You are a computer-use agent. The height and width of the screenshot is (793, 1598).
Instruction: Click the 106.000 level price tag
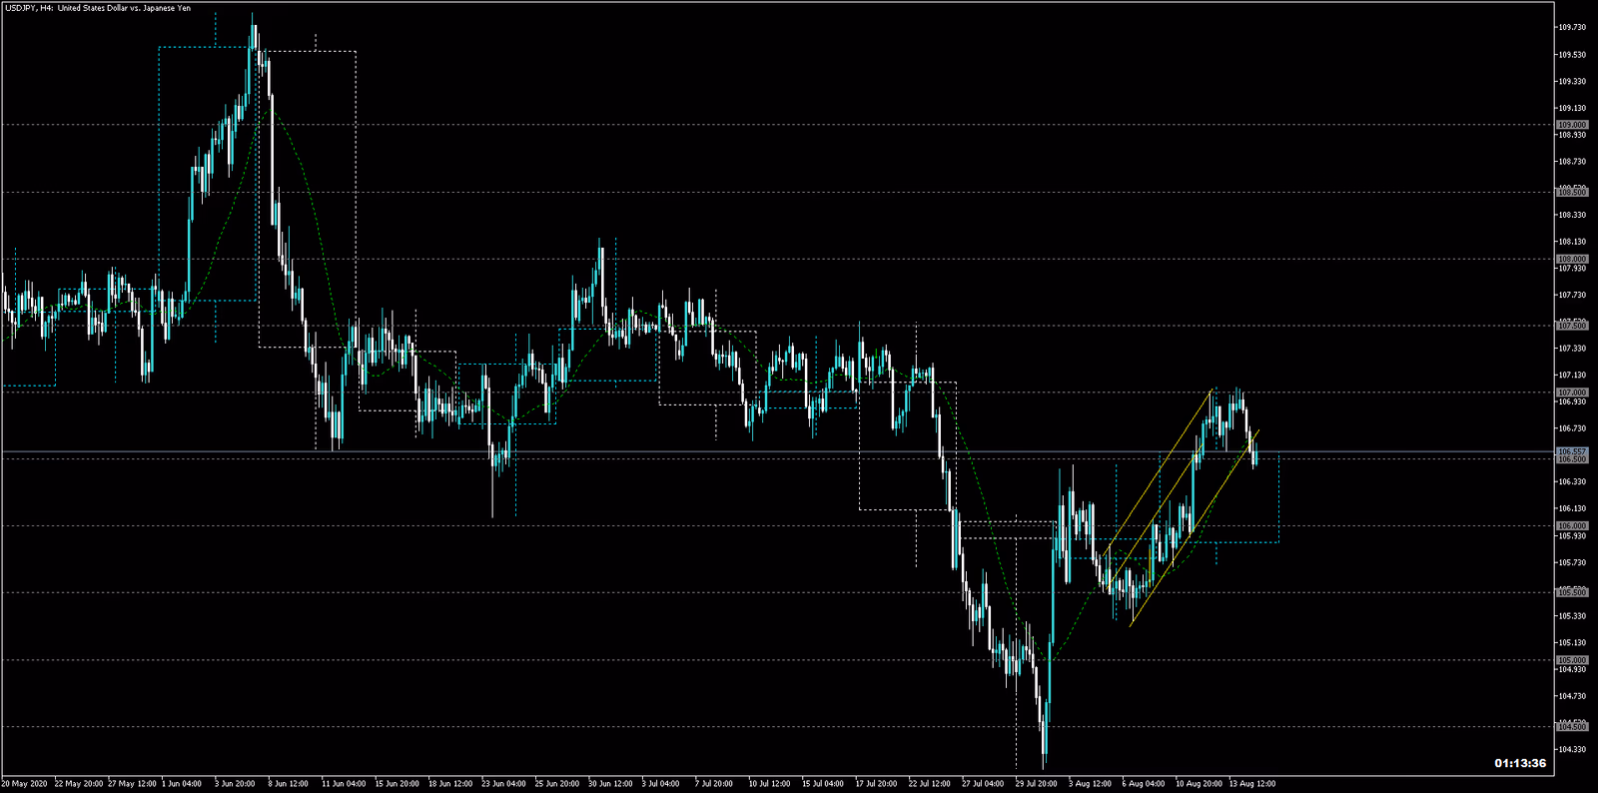tap(1572, 525)
